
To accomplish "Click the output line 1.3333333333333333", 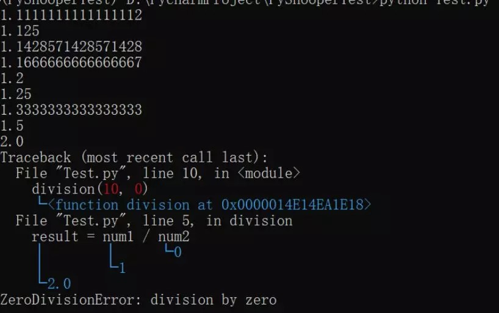I will [71, 110].
